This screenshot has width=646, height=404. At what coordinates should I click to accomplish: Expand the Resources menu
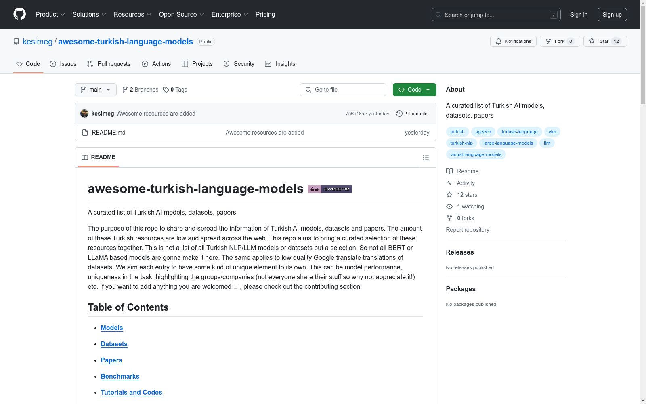[132, 15]
